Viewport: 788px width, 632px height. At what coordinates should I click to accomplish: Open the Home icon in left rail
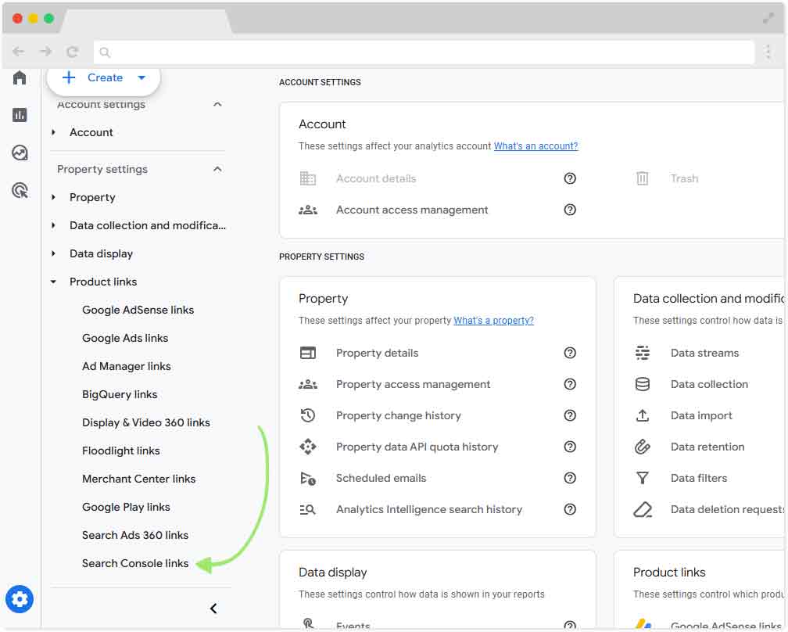20,77
